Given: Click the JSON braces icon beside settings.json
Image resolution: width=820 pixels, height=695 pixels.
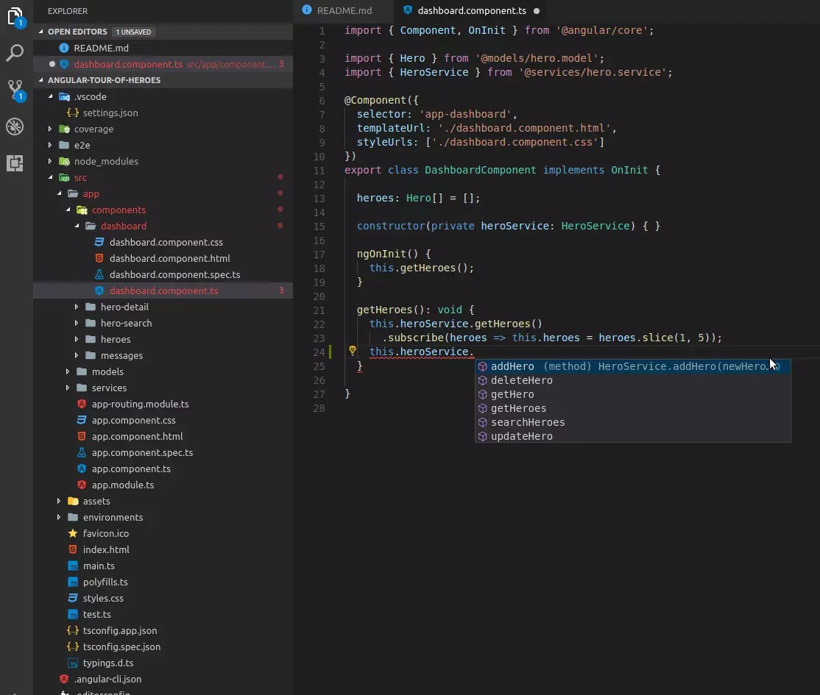Looking at the screenshot, I should [73, 113].
